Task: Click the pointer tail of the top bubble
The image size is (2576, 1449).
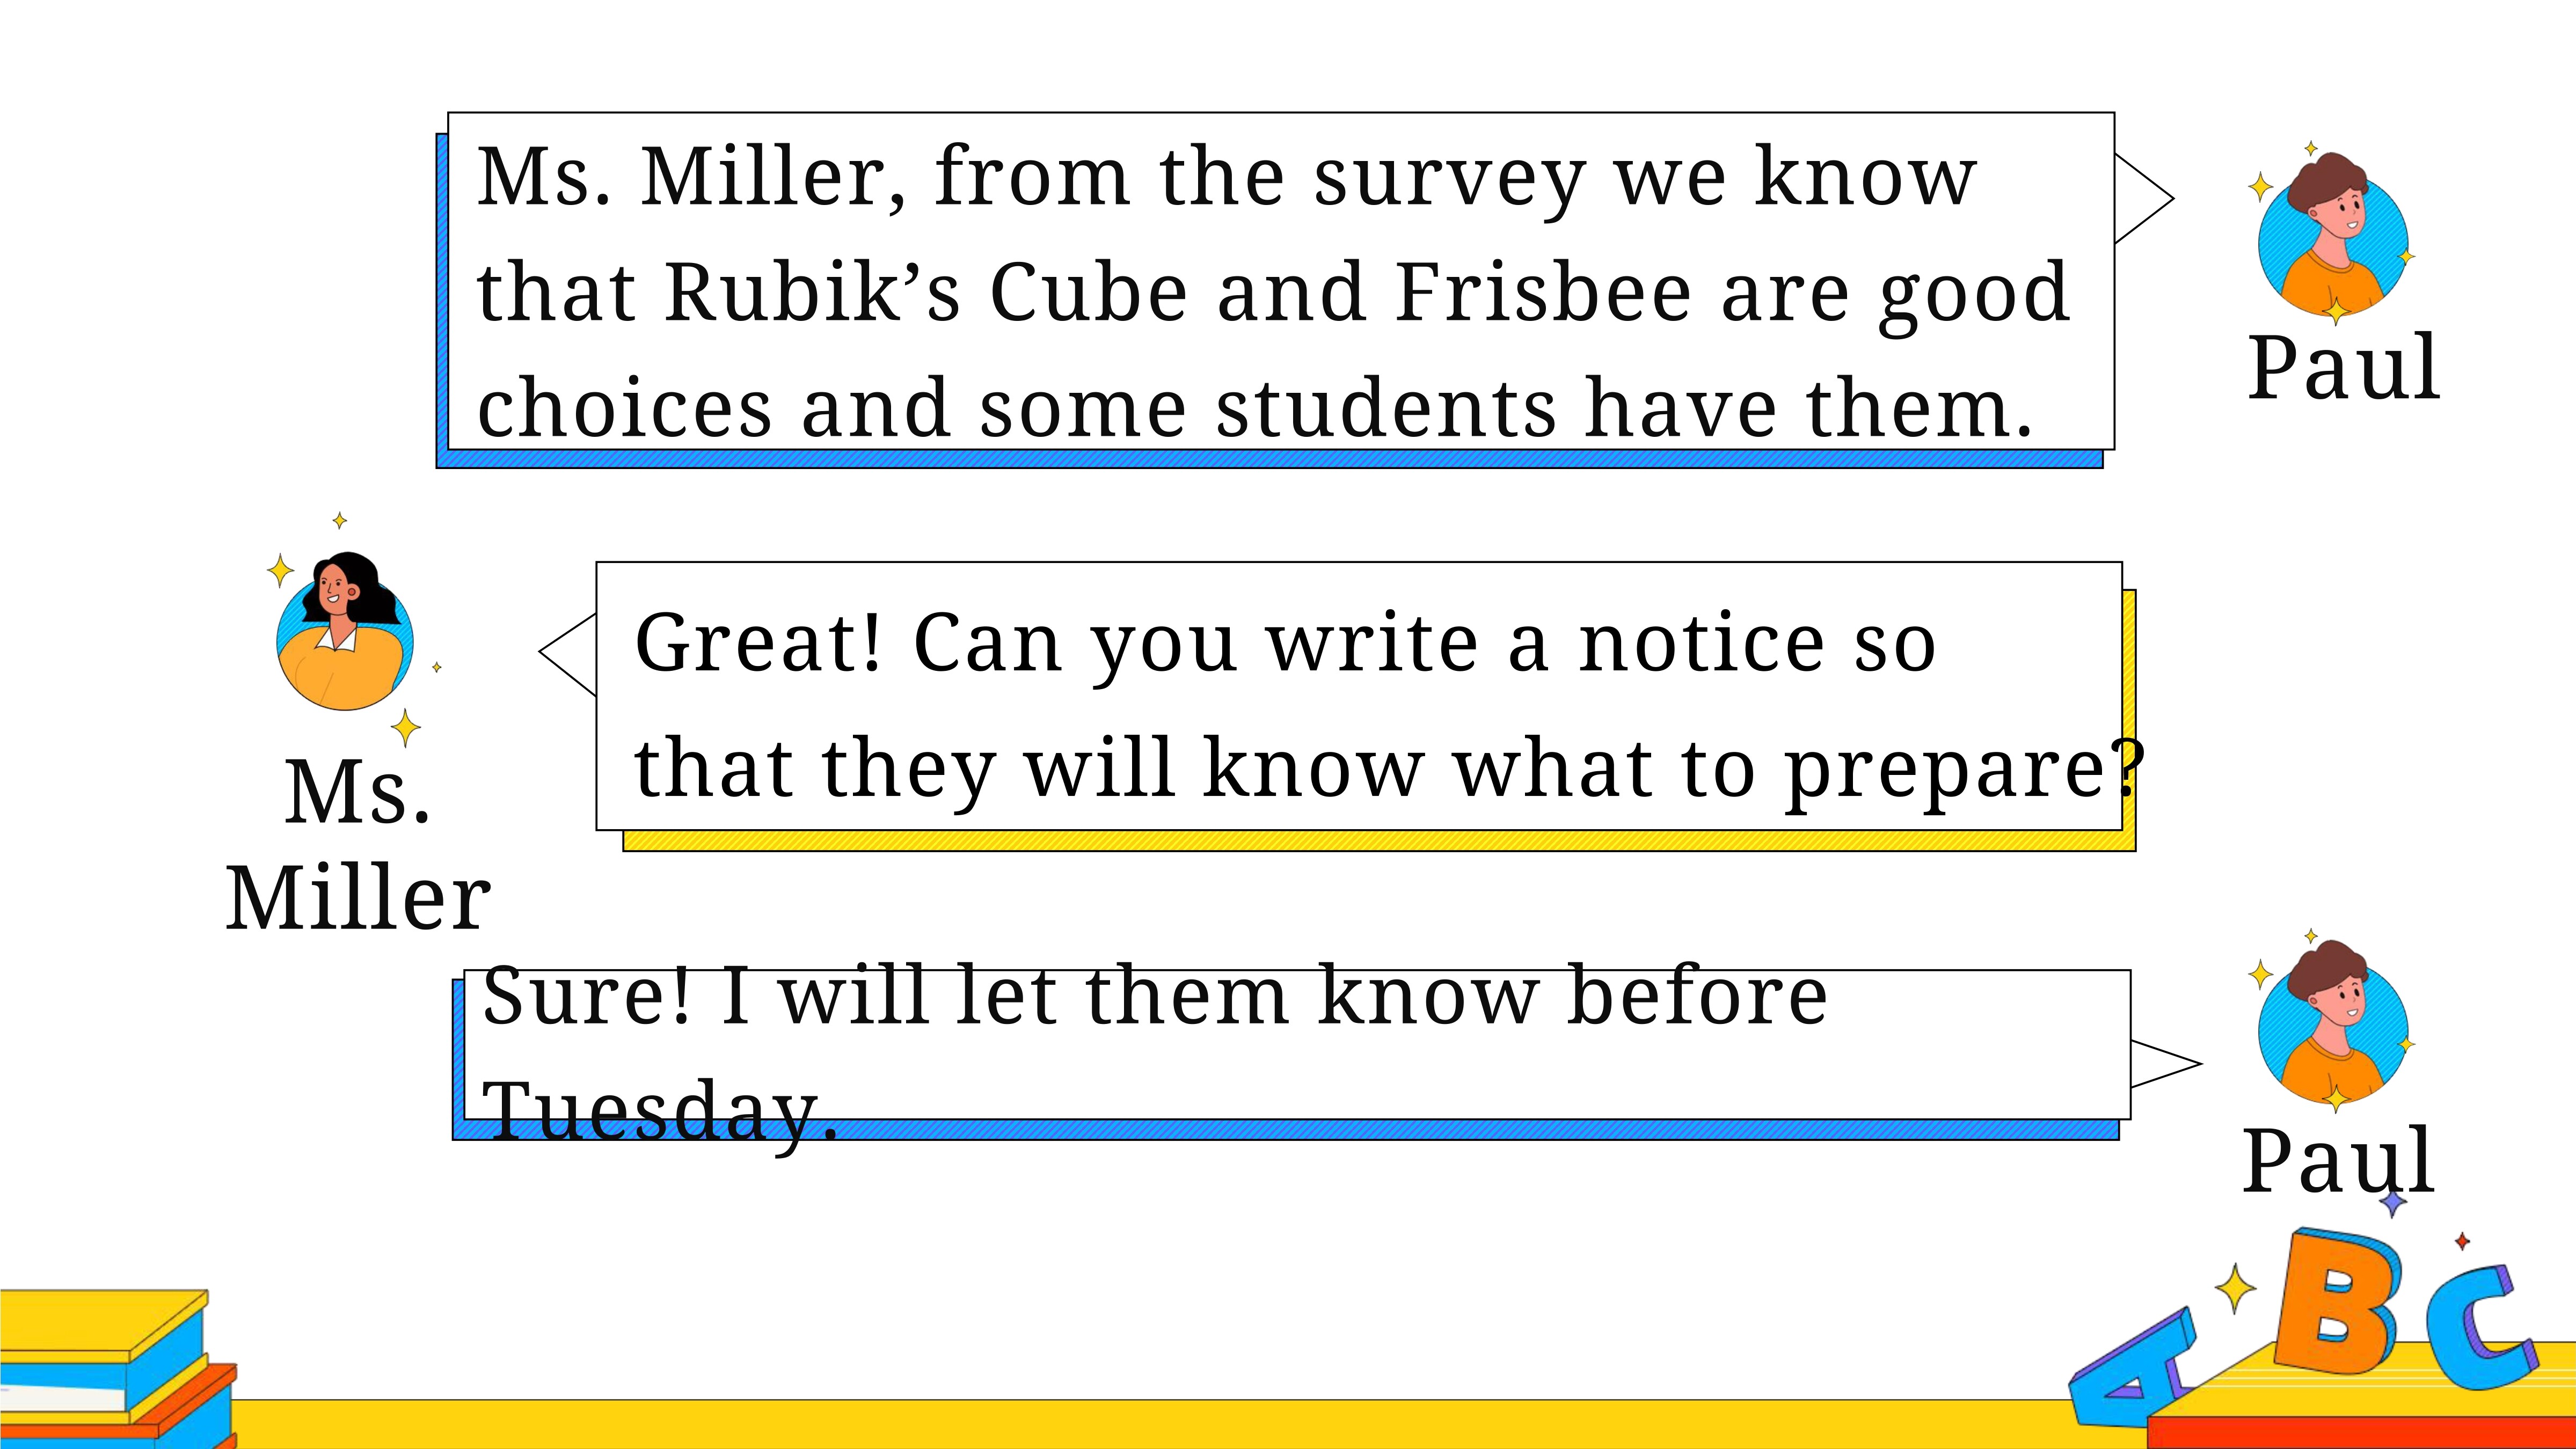Action: click(2143, 198)
